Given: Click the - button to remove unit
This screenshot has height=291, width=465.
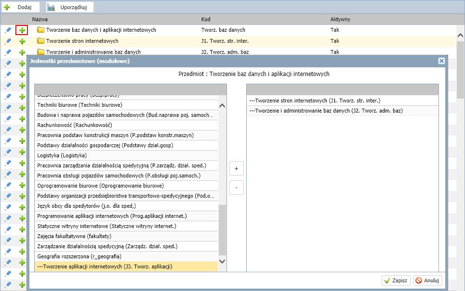Looking at the screenshot, I should coord(237,188).
